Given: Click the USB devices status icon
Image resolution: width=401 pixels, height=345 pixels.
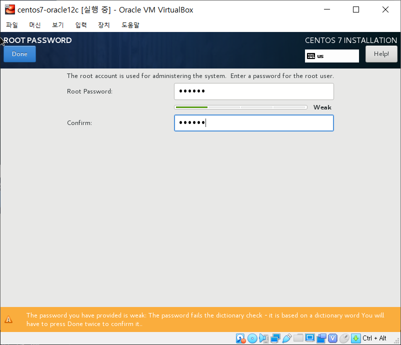Looking at the screenshot, I should (287, 338).
